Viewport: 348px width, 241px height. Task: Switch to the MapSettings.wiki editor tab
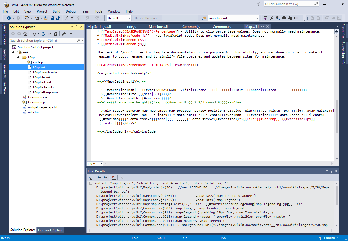point(100,27)
